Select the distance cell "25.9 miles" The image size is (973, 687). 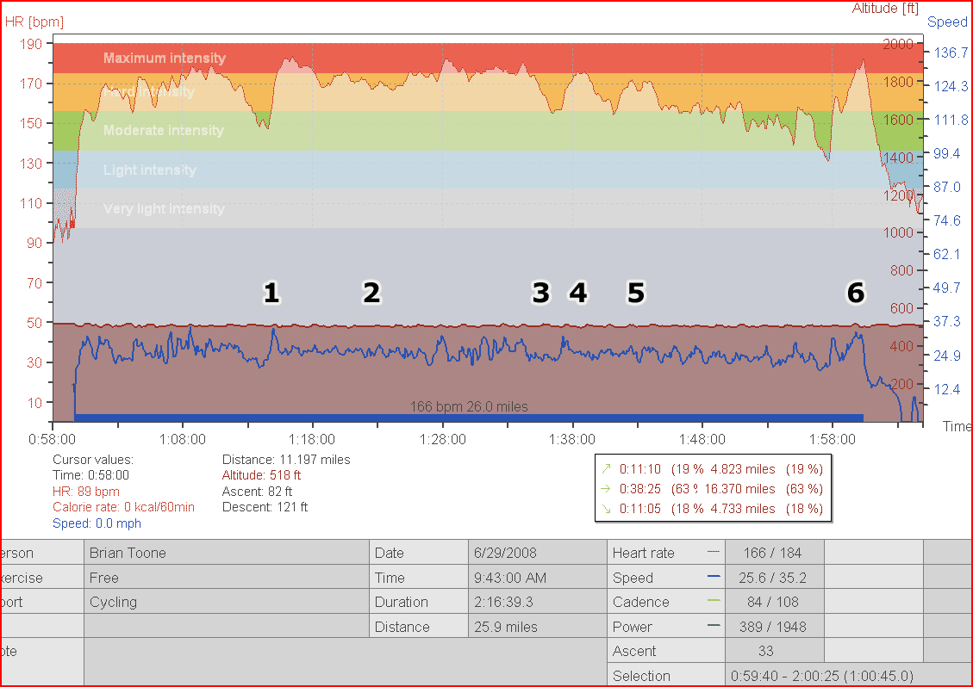coord(538,626)
